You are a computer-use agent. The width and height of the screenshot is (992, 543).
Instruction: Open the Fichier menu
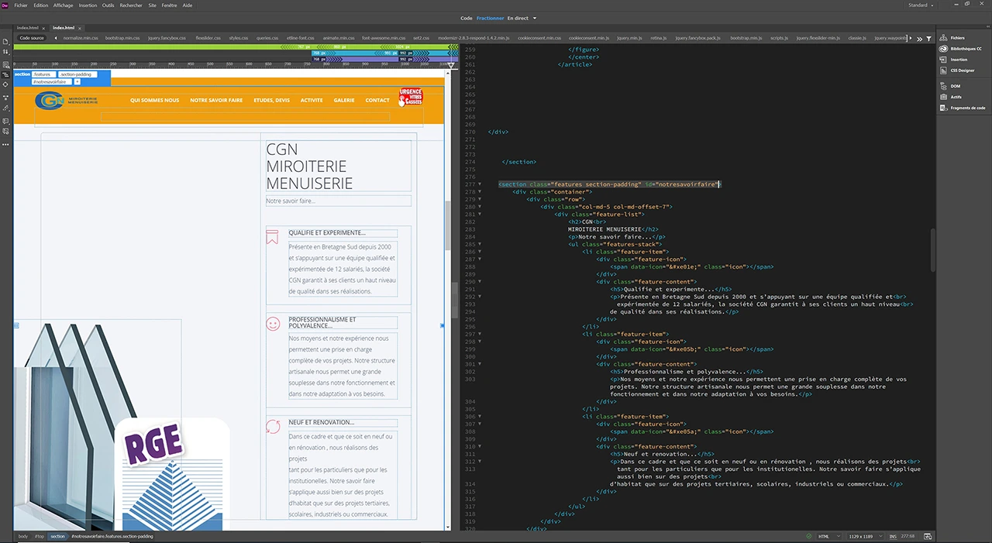(21, 5)
